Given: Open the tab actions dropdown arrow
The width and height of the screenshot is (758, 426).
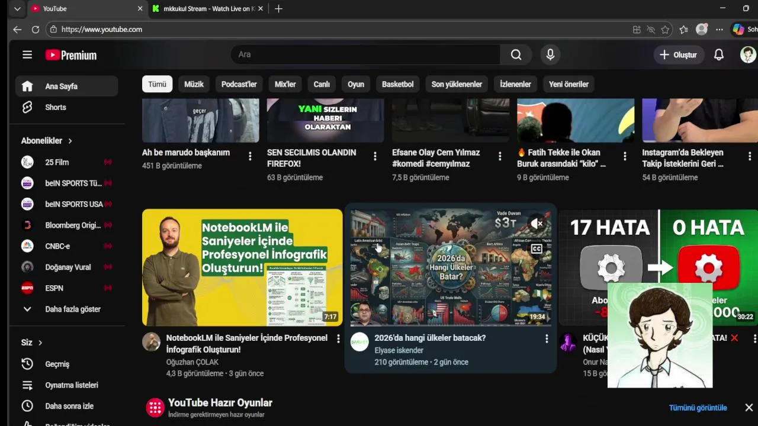Looking at the screenshot, I should pos(17,9).
